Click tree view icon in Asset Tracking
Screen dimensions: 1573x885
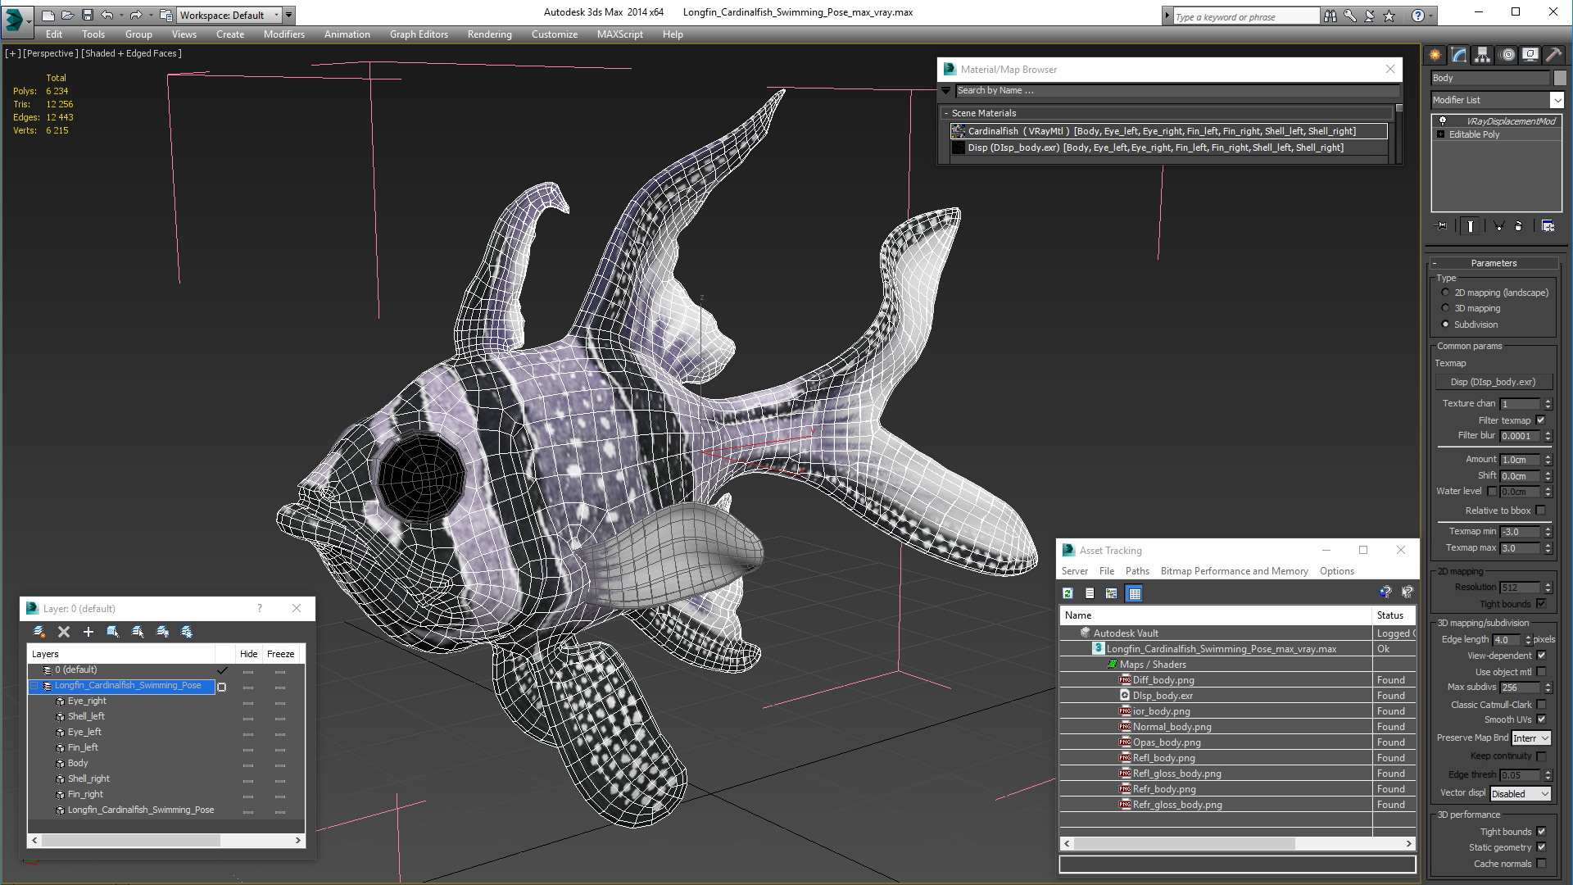[x=1112, y=593]
